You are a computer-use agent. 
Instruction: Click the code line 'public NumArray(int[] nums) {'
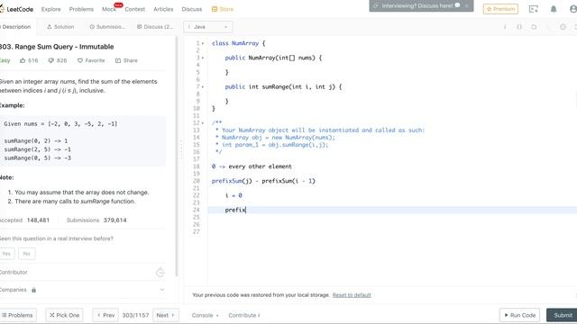273,58
